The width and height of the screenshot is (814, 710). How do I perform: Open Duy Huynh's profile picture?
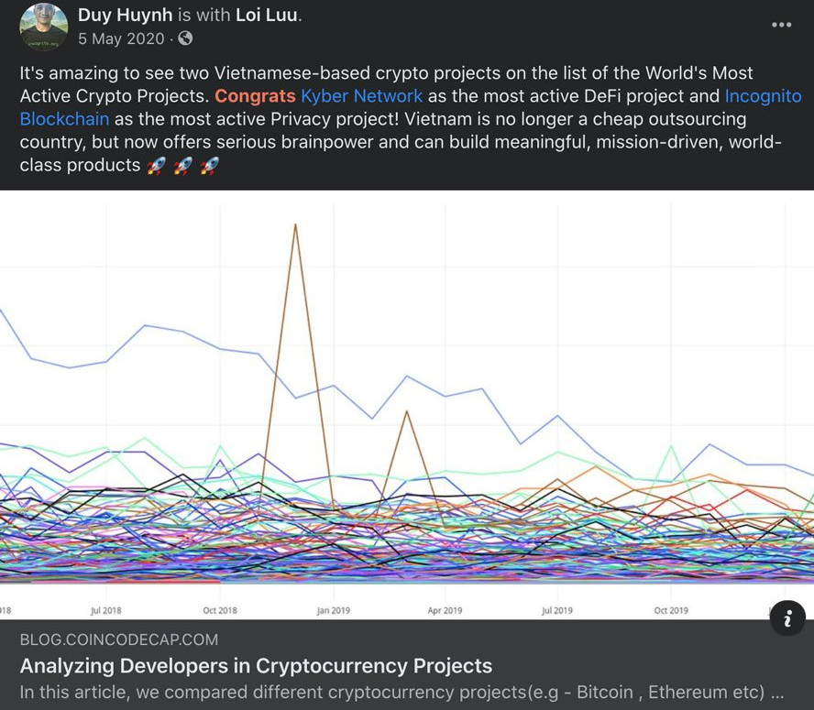[x=44, y=27]
